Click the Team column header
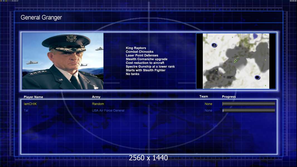Viewport: 297px width, 167px height. click(204, 97)
